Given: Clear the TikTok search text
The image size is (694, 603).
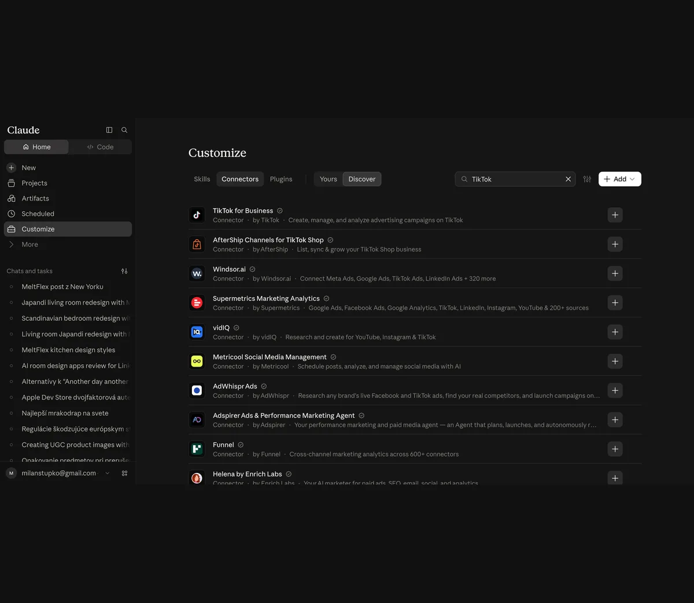Looking at the screenshot, I should (x=568, y=179).
